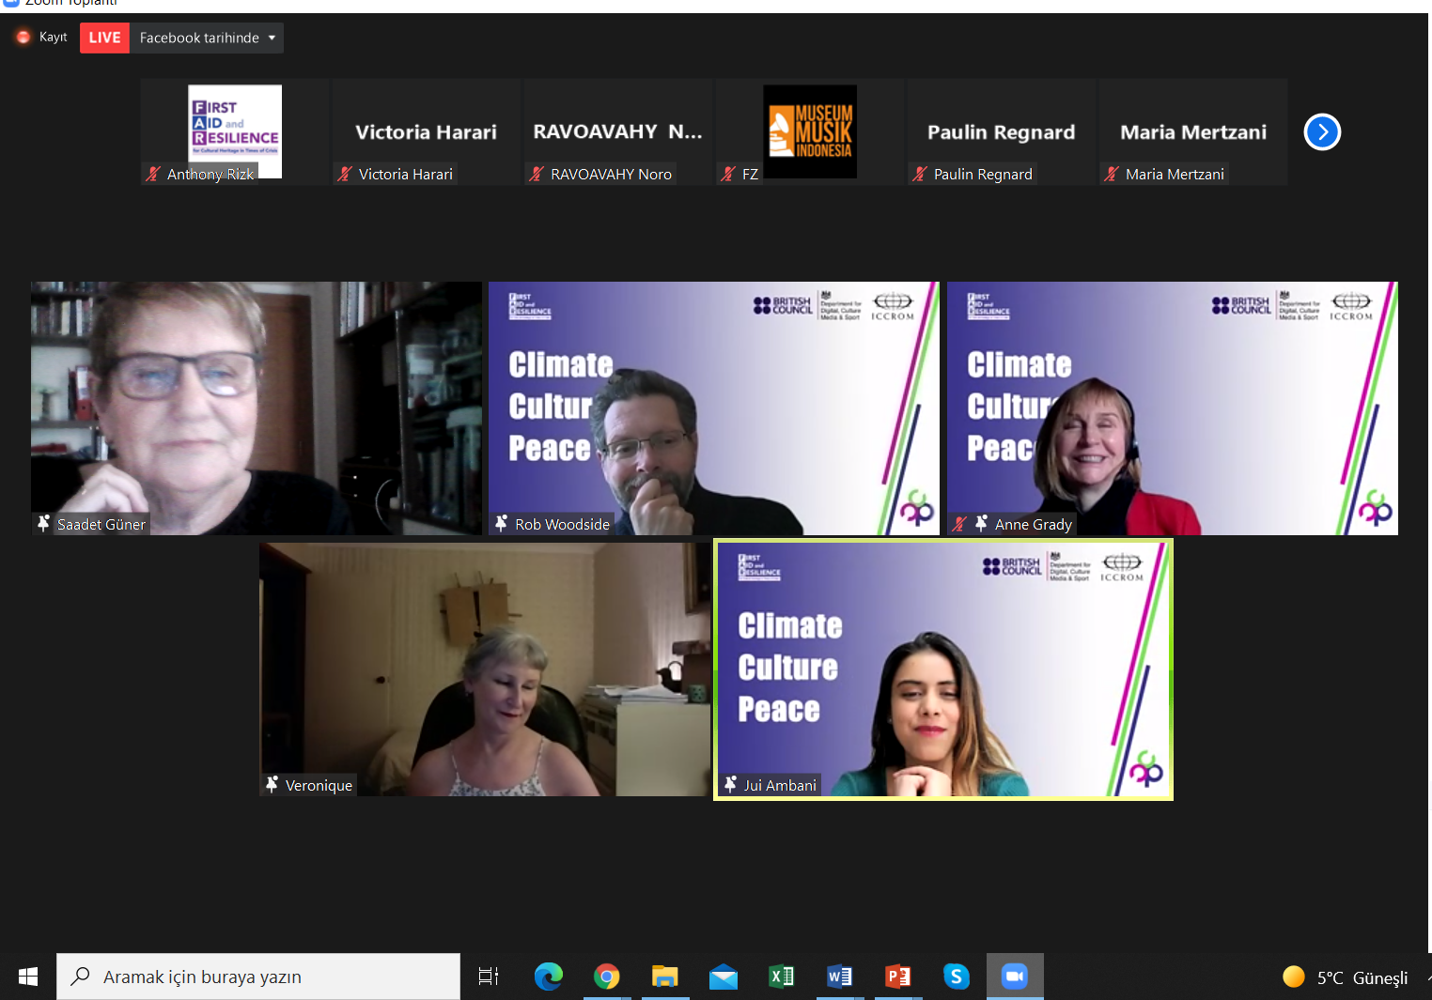The height and width of the screenshot is (1000, 1432).
Task: Go to next page of participants
Action: pos(1321,132)
